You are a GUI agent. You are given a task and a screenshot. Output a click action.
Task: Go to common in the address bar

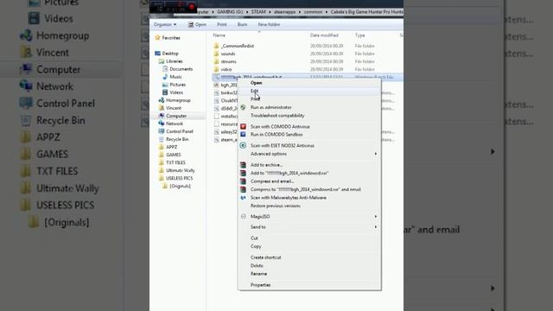tap(313, 12)
